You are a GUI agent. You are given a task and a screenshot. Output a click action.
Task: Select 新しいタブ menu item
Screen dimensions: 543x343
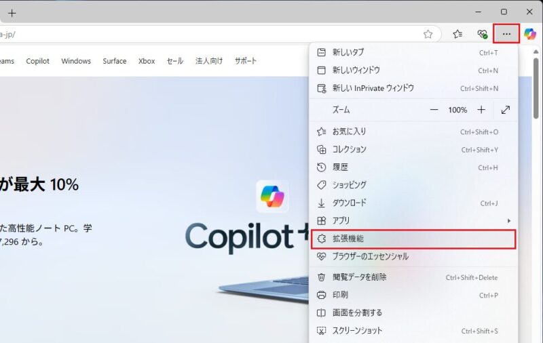click(x=413, y=52)
